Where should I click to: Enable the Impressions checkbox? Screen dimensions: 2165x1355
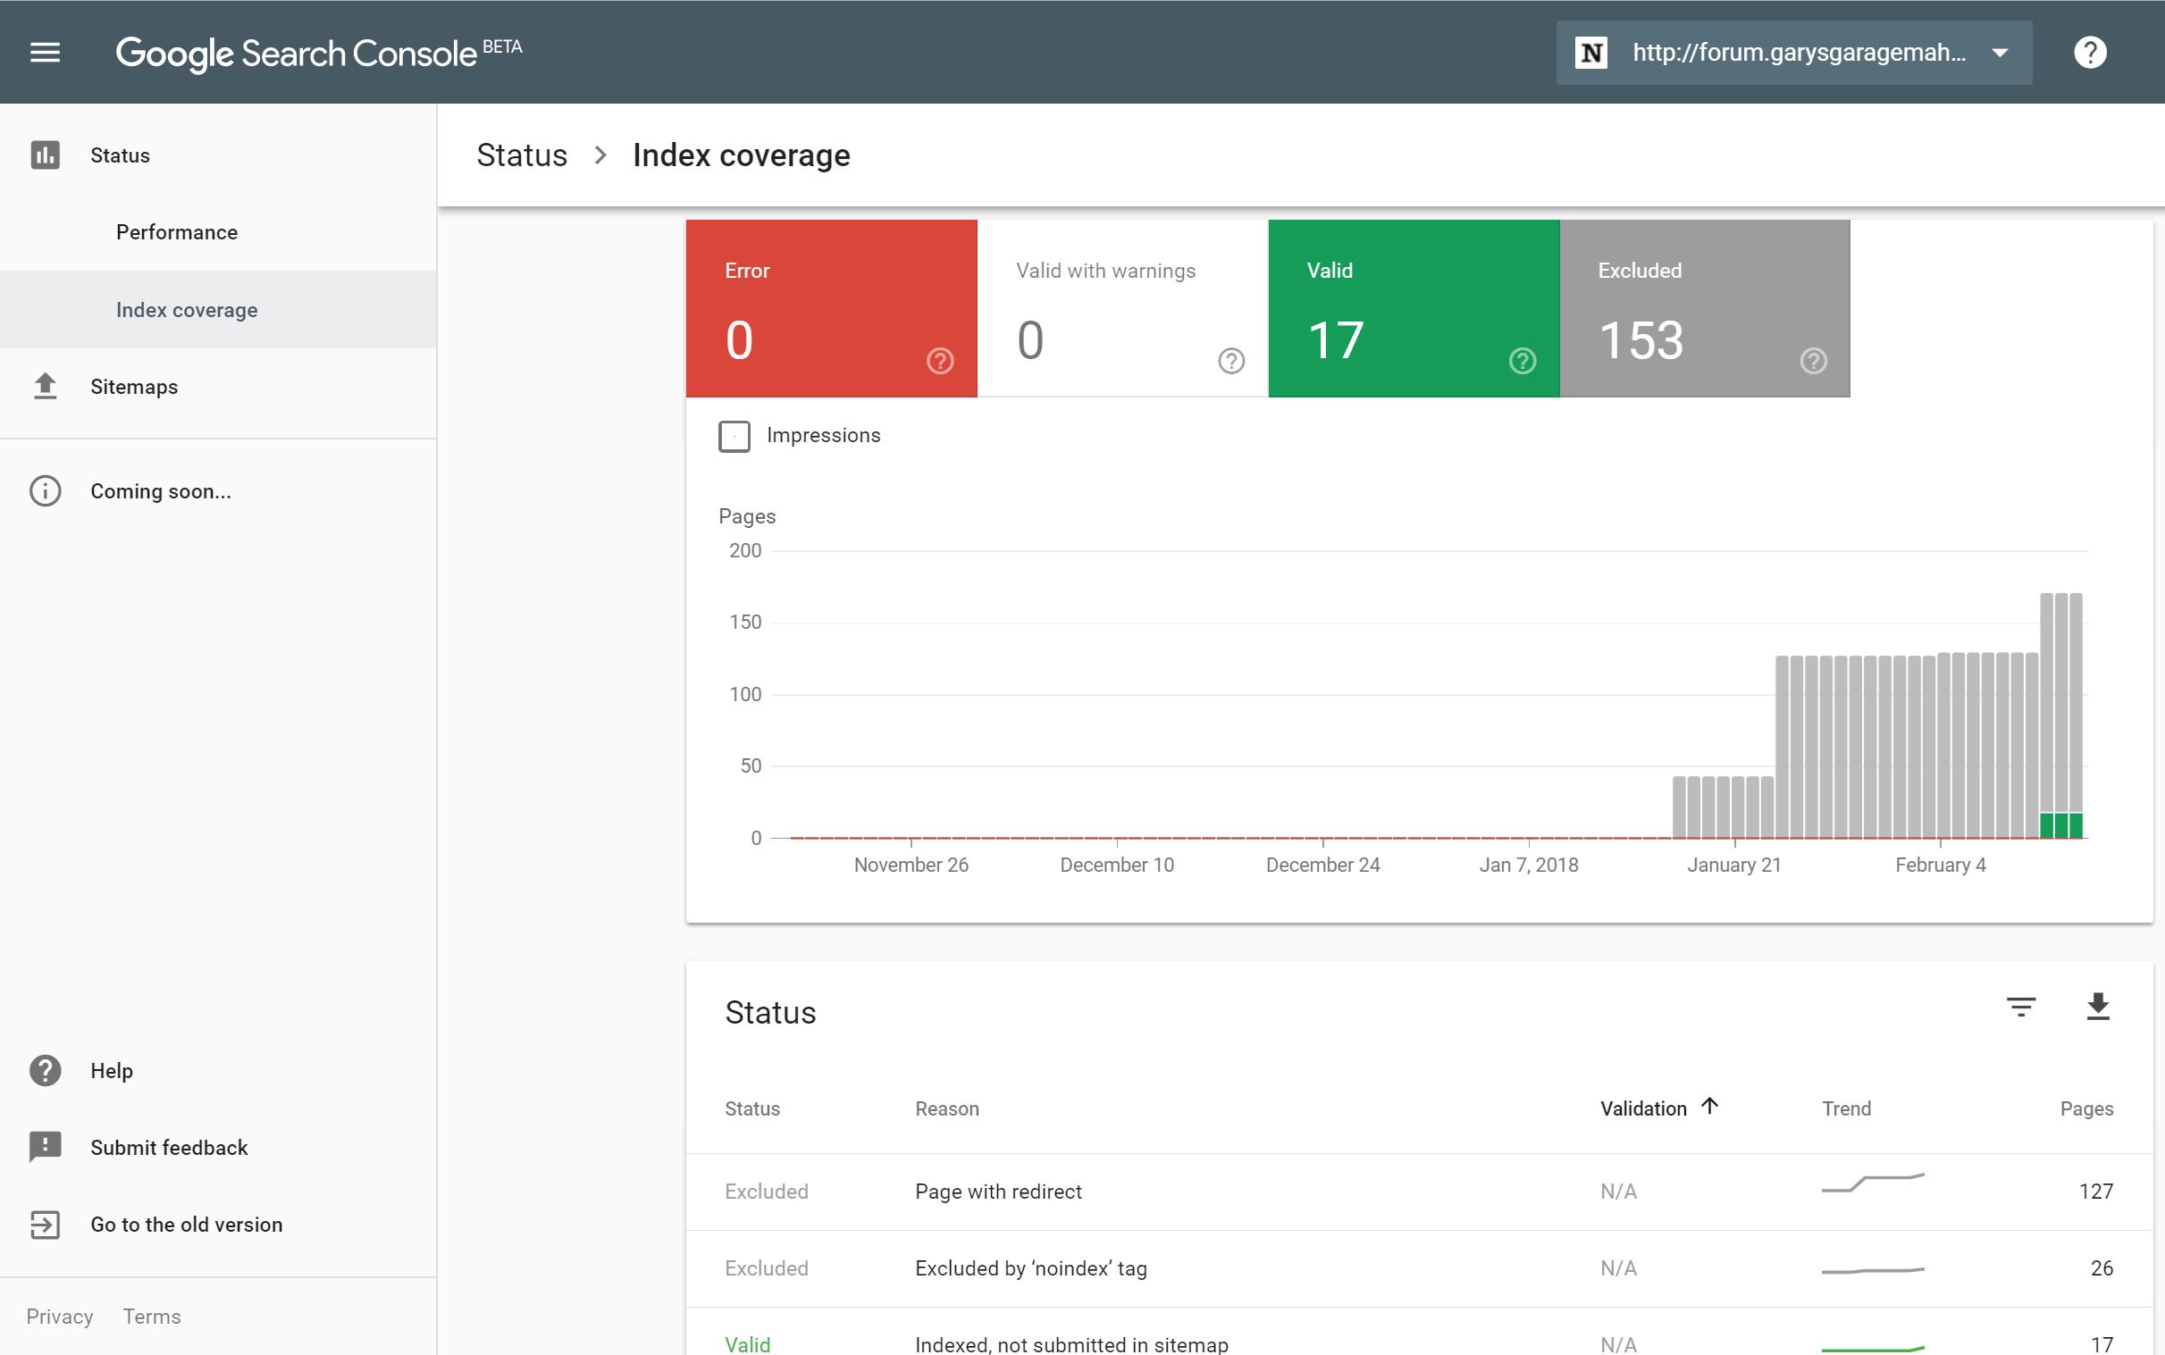pos(734,437)
